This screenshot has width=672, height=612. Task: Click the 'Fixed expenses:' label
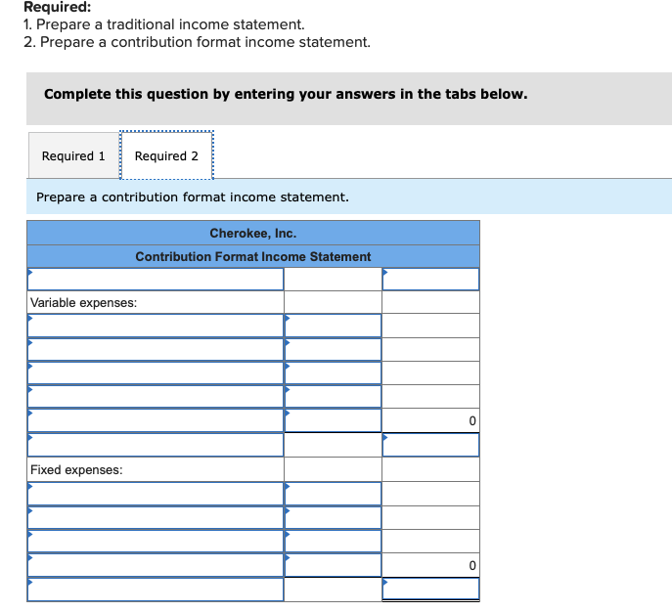point(76,470)
